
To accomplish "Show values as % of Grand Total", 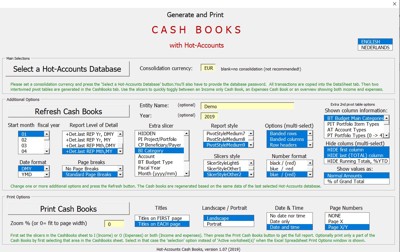I will [357, 182].
